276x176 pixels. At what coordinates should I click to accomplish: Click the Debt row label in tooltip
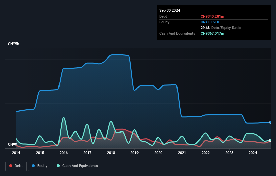(x=163, y=16)
